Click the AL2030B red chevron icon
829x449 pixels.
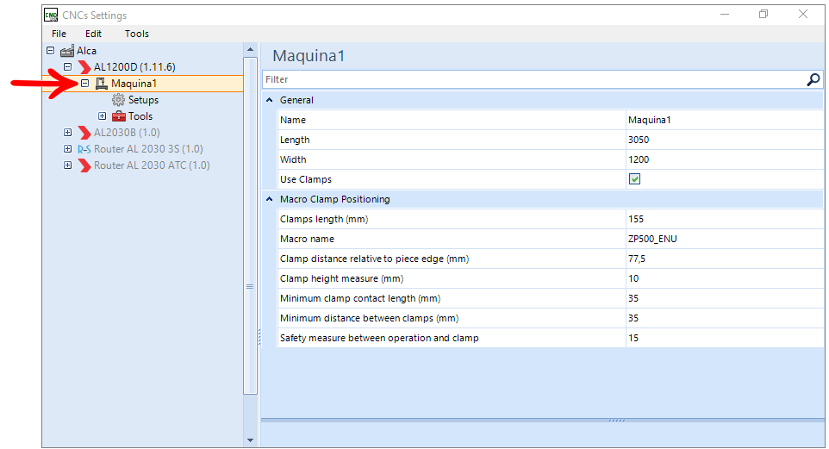pyautogui.click(x=84, y=133)
